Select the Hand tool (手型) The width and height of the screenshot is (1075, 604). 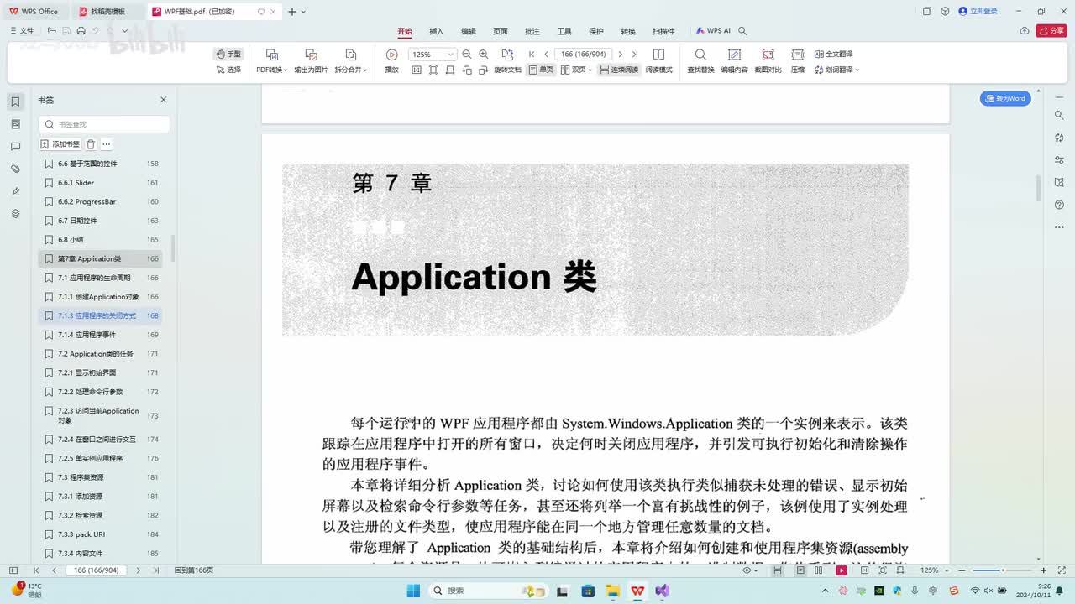pos(228,54)
